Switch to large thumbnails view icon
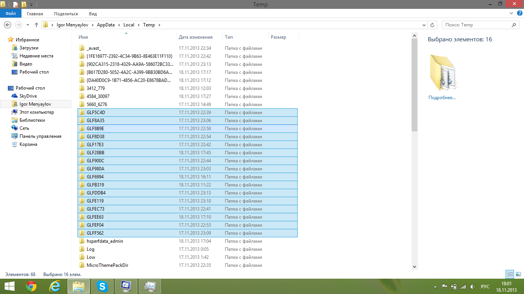Viewport: 524px width, 294px height. (518, 274)
